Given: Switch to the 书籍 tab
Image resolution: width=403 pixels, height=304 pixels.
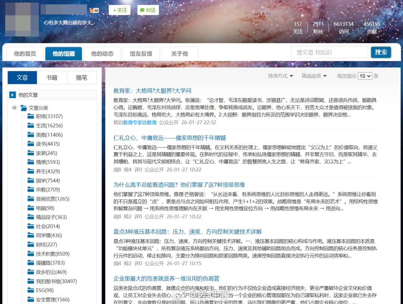Looking at the screenshot, I should coord(52,77).
